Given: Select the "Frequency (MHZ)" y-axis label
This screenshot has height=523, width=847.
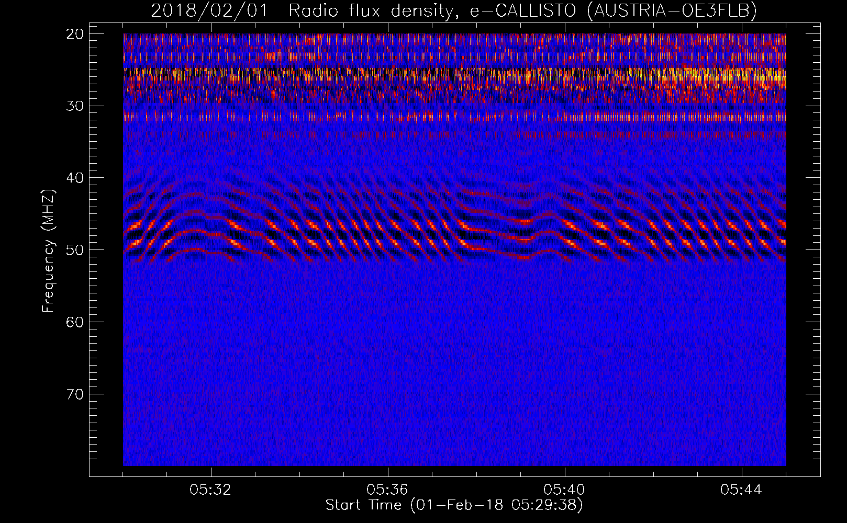Looking at the screenshot, I should (x=49, y=251).
